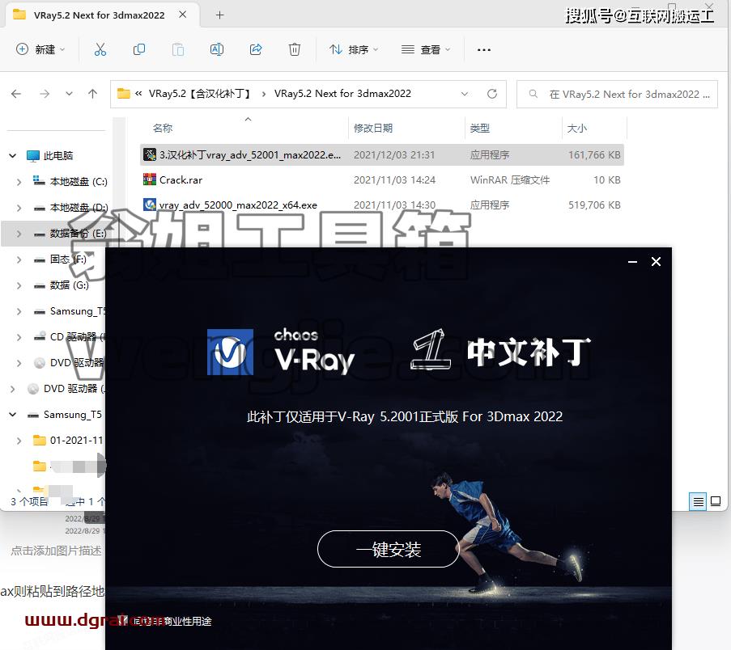The image size is (731, 650).
Task: Open the address bar history dropdown
Action: (x=465, y=94)
